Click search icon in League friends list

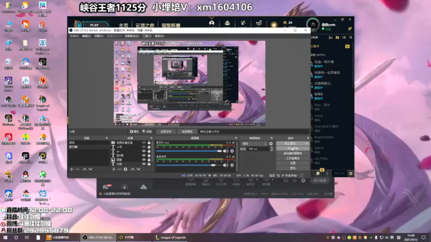point(351,37)
